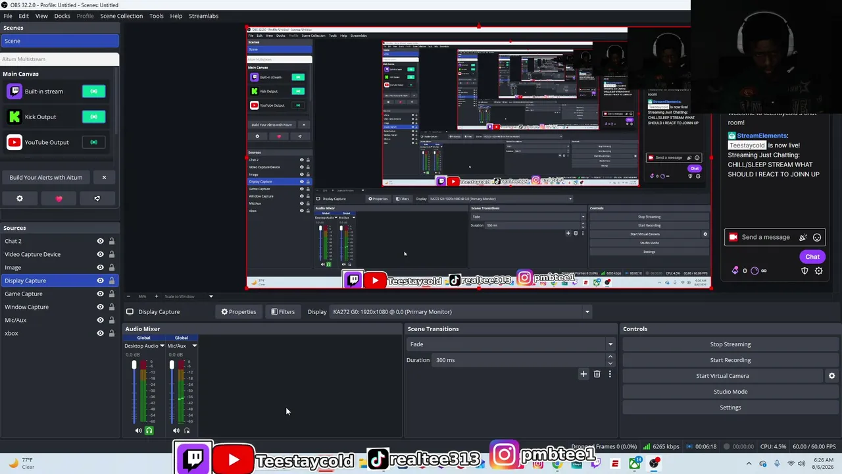Open the Scene Collection menu

121,16
